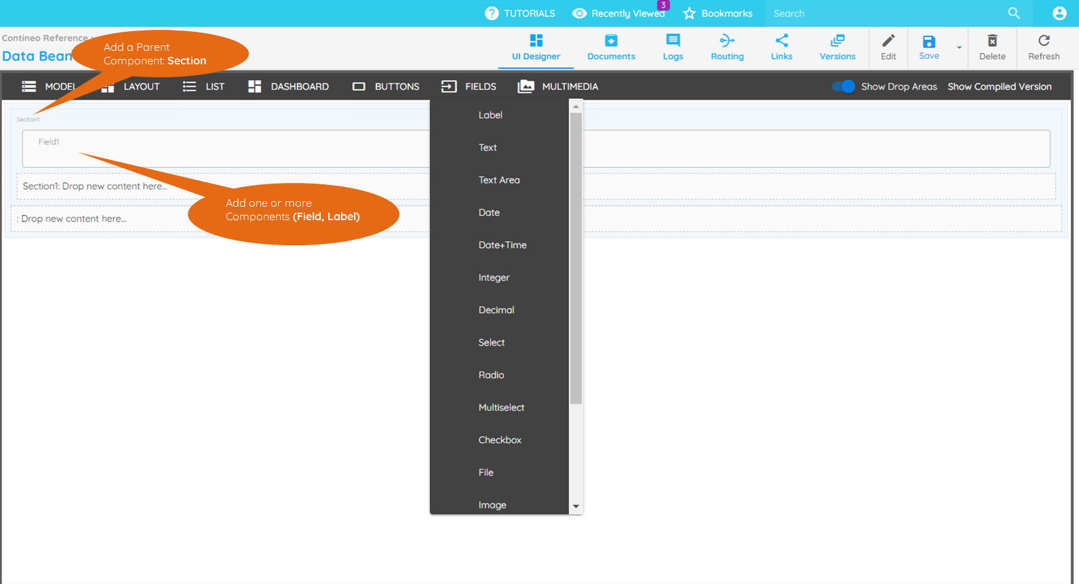Click Show Compiled Version
The width and height of the screenshot is (1079, 584).
(999, 87)
